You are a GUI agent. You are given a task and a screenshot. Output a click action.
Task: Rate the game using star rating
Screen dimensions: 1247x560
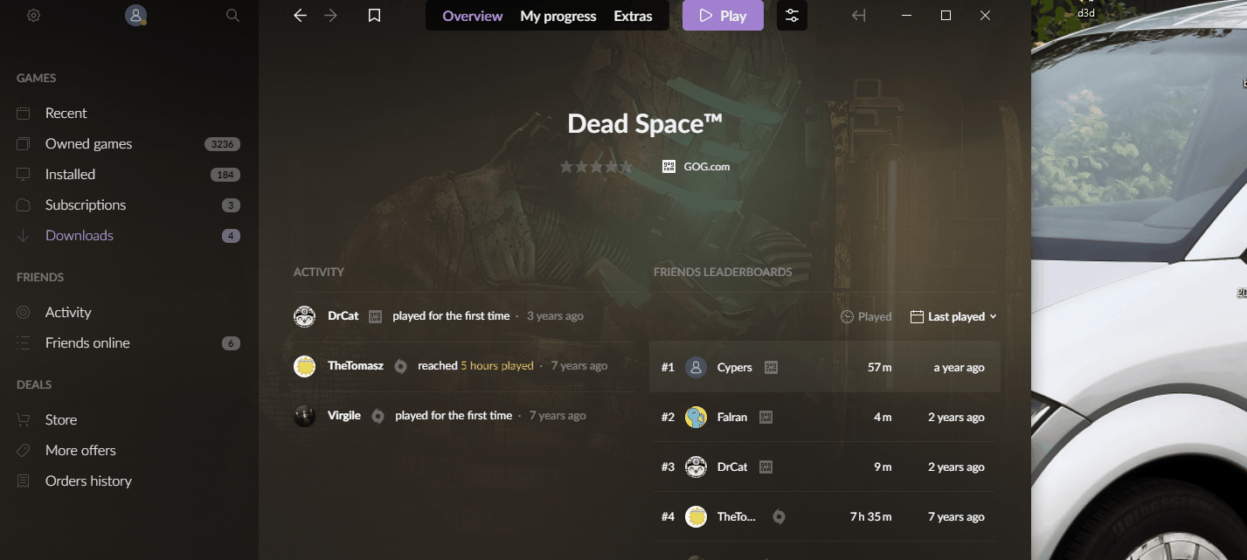[596, 166]
